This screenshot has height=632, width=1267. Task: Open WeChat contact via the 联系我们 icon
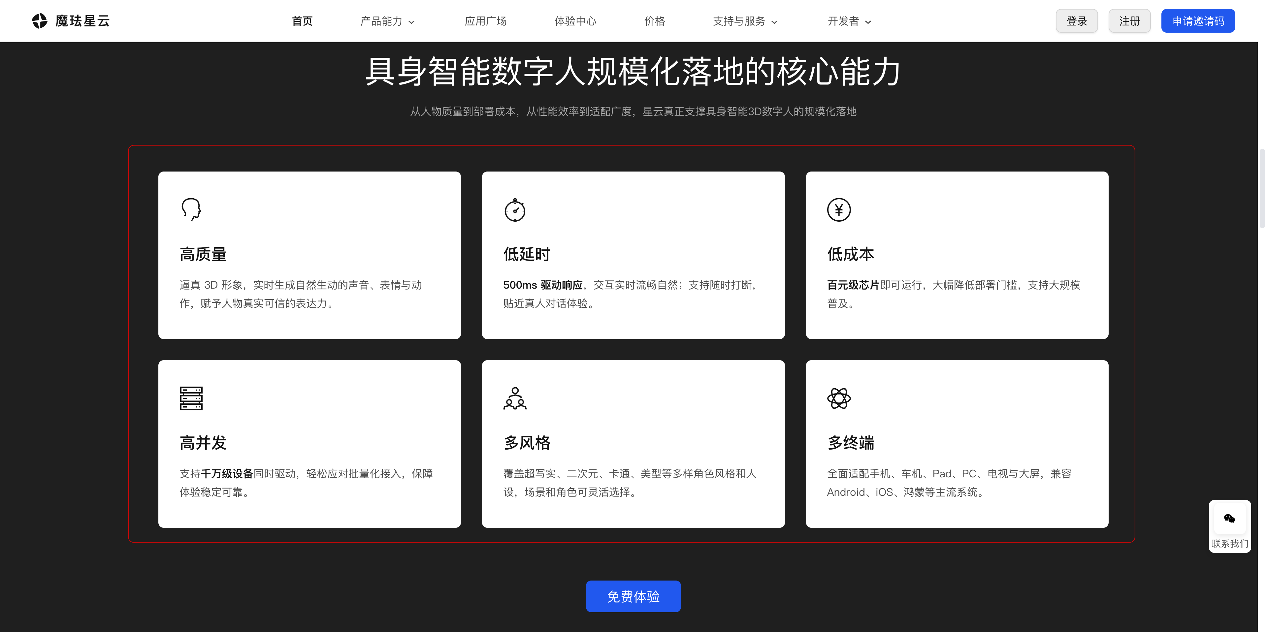(x=1230, y=519)
